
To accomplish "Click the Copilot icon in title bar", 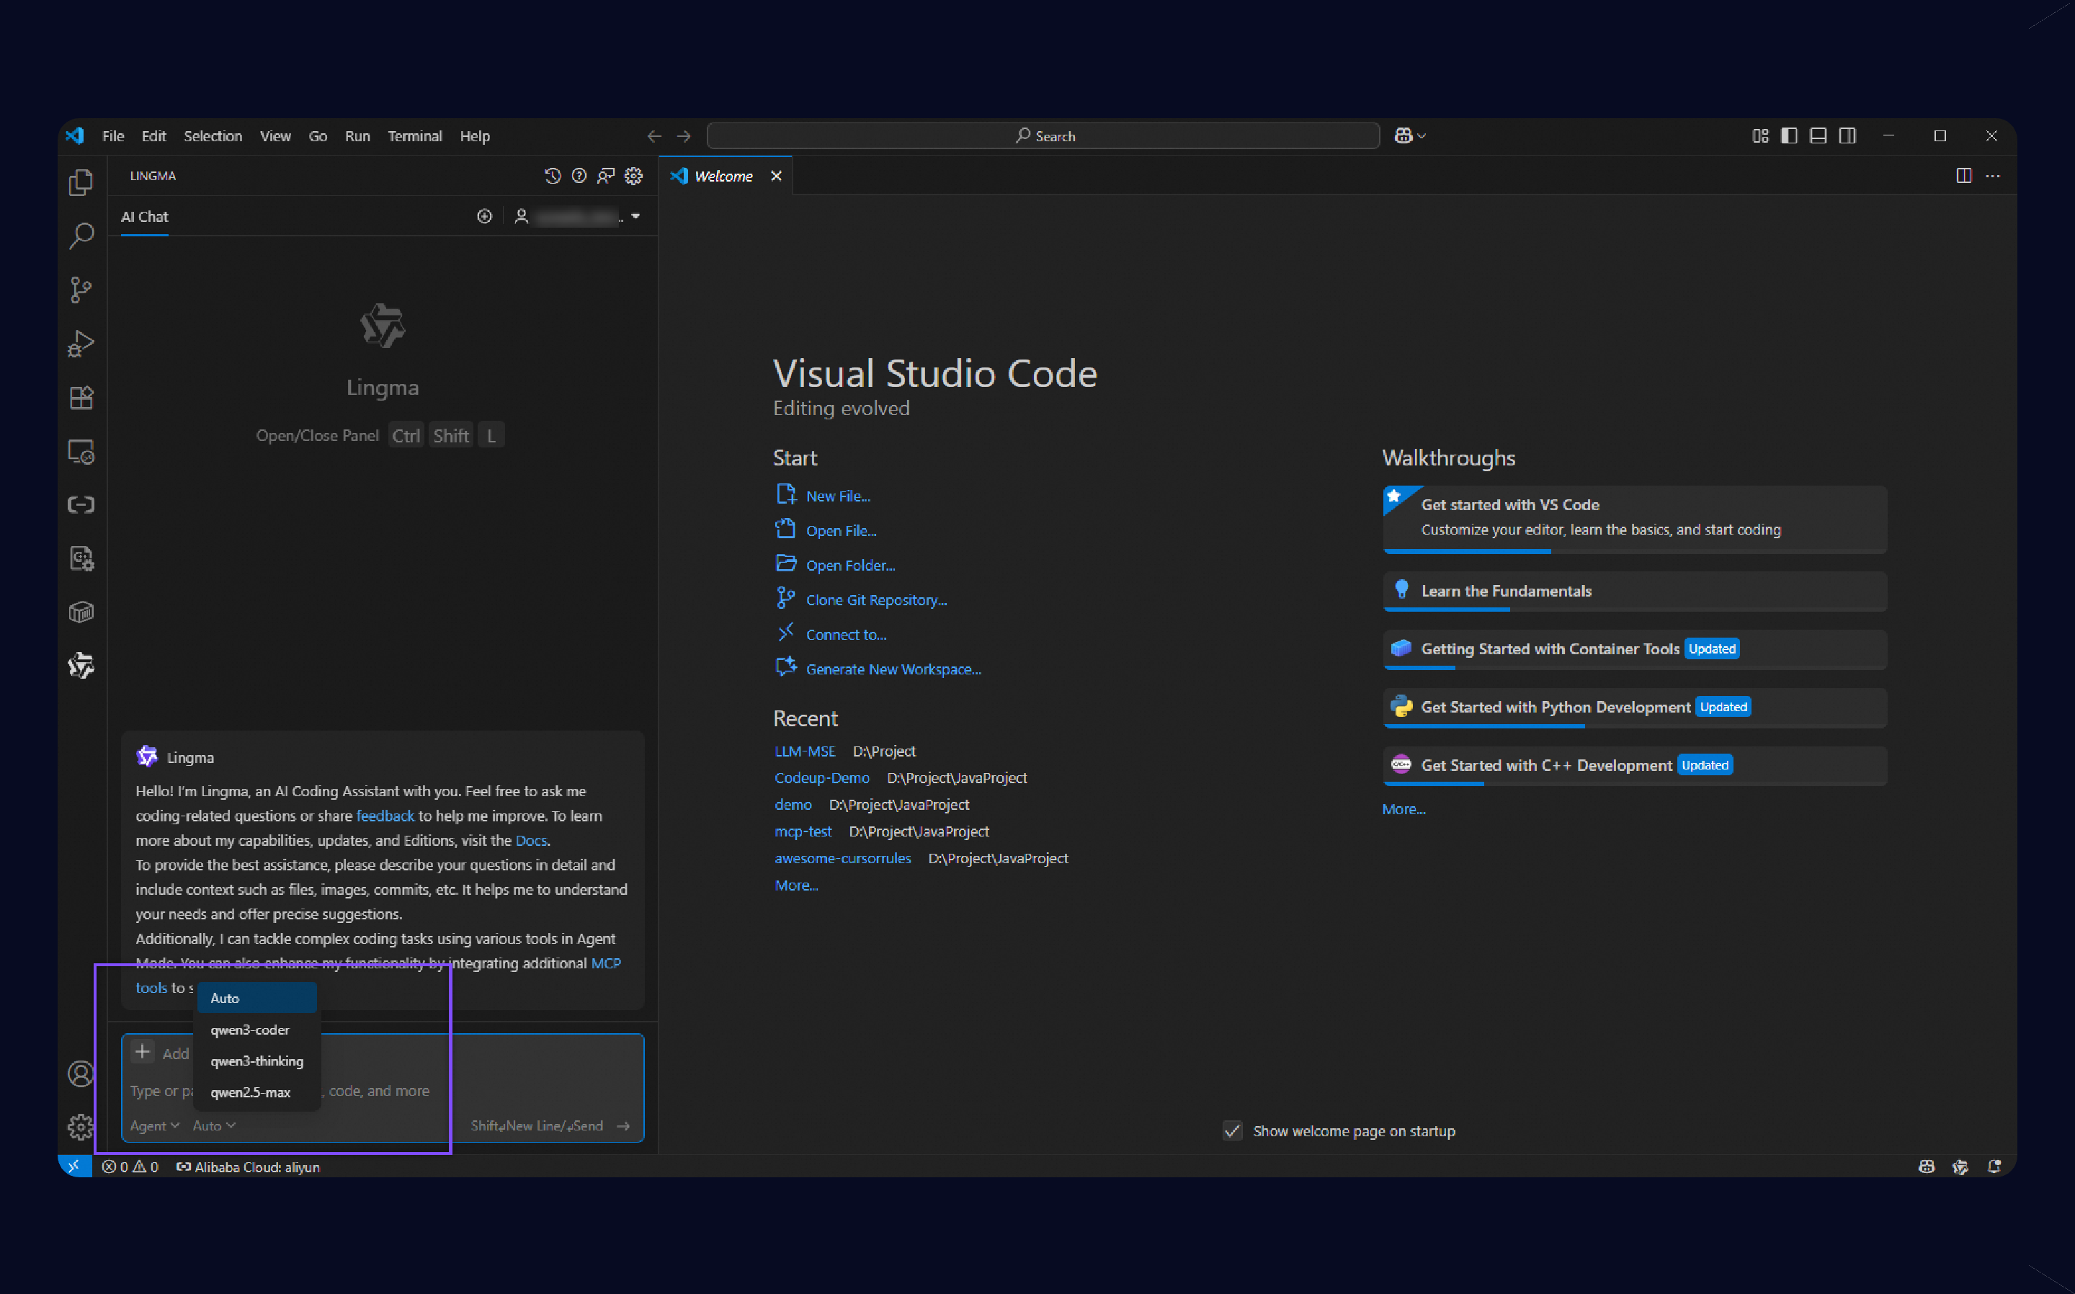I will point(1403,135).
